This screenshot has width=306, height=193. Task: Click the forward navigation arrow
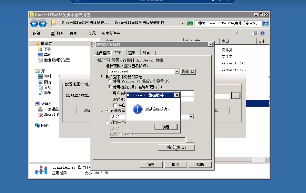tap(43, 23)
